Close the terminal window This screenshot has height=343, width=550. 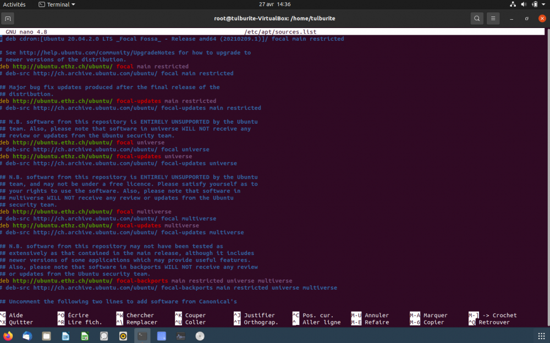[542, 19]
